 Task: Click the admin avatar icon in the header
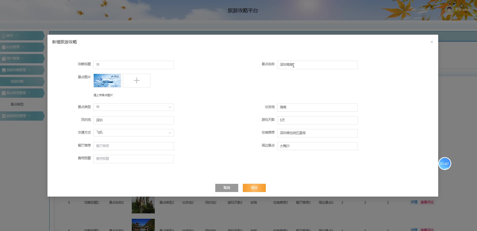tap(449, 10)
